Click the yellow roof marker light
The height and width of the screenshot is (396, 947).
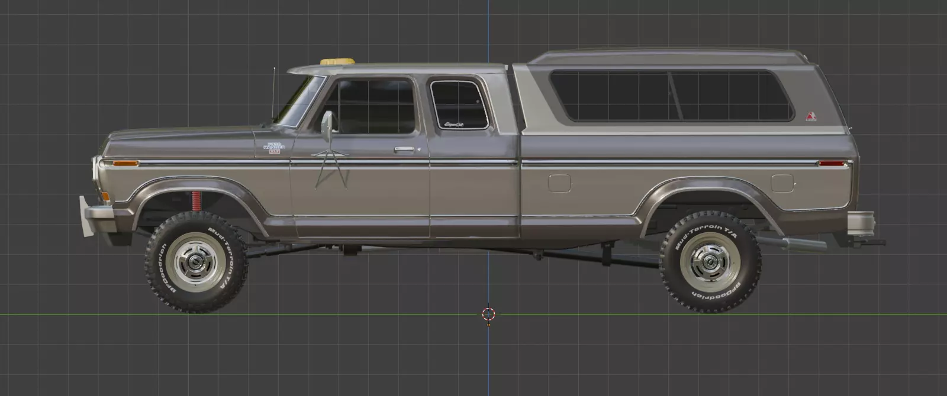click(338, 61)
